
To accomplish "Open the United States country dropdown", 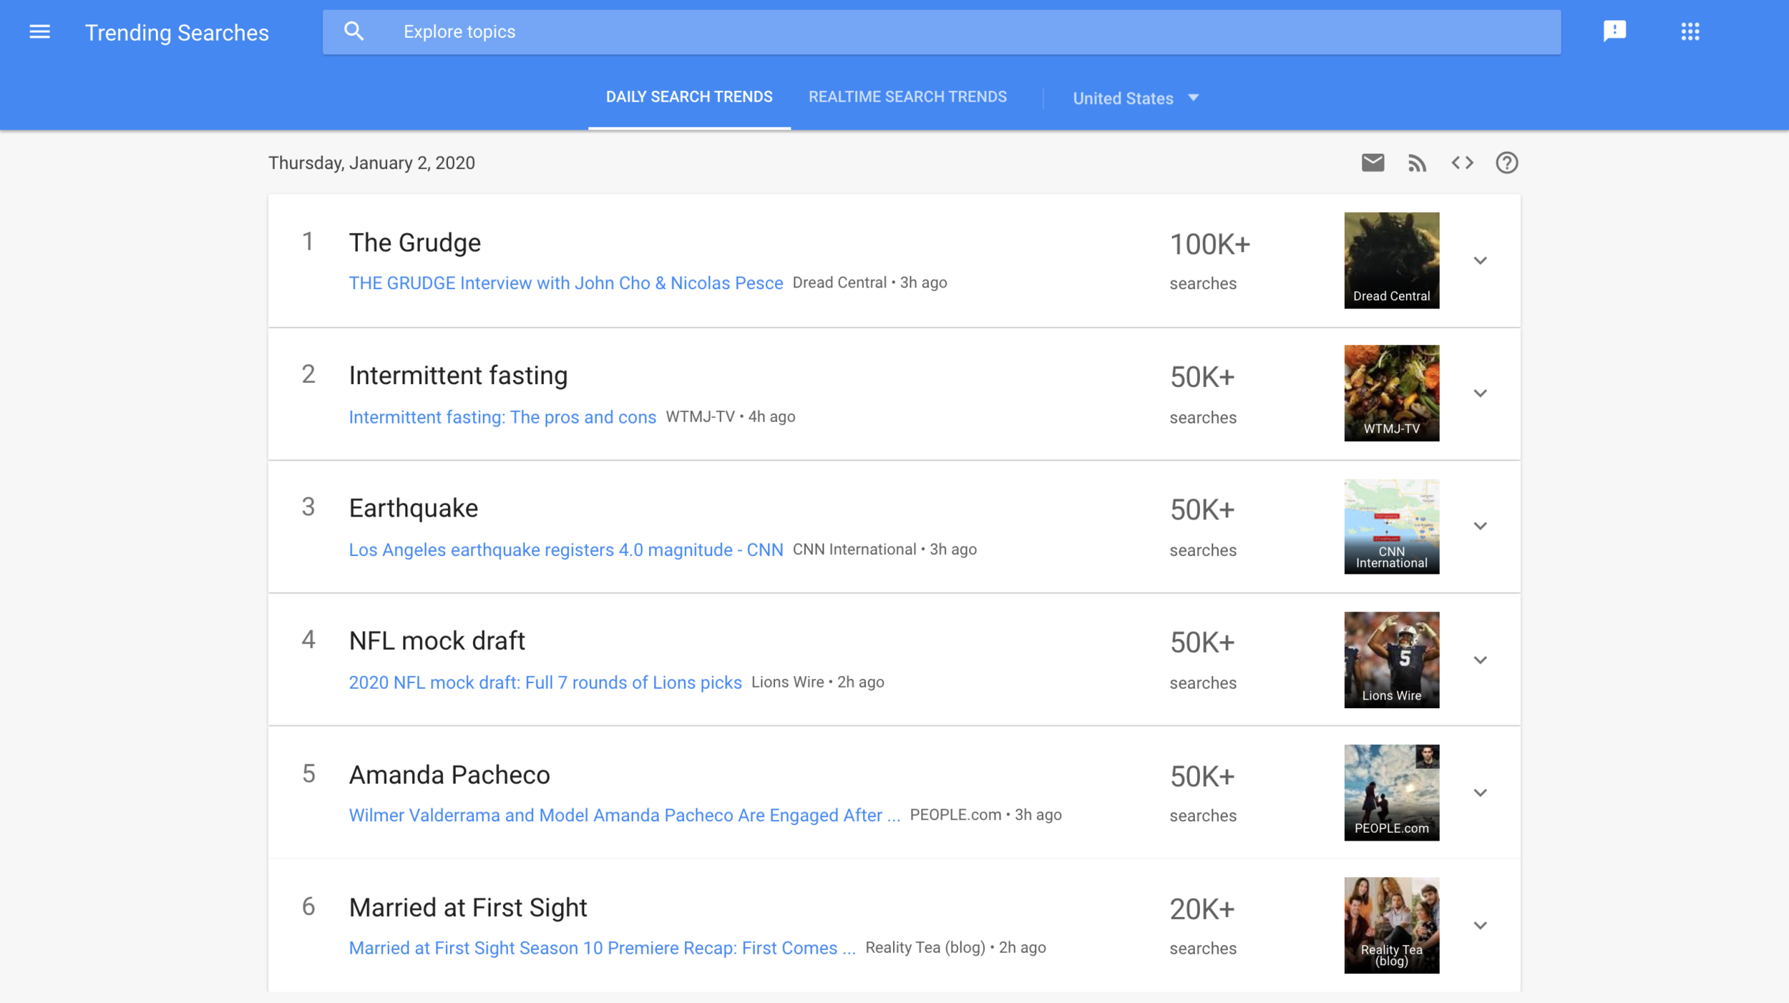I will 1135,98.
